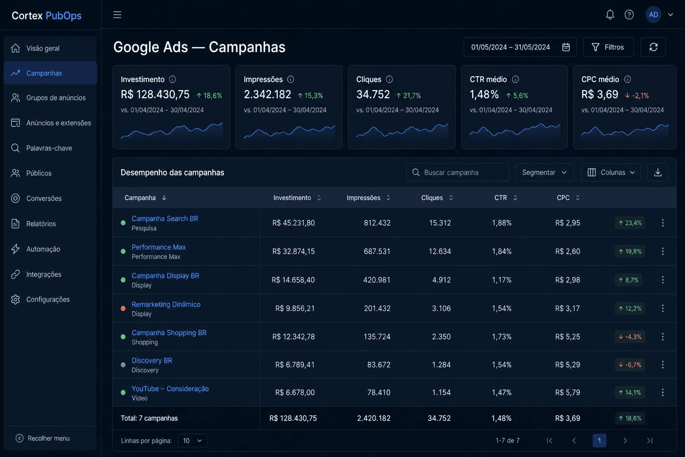
Task: Click the Cortex PubOps logo
Action: click(46, 16)
